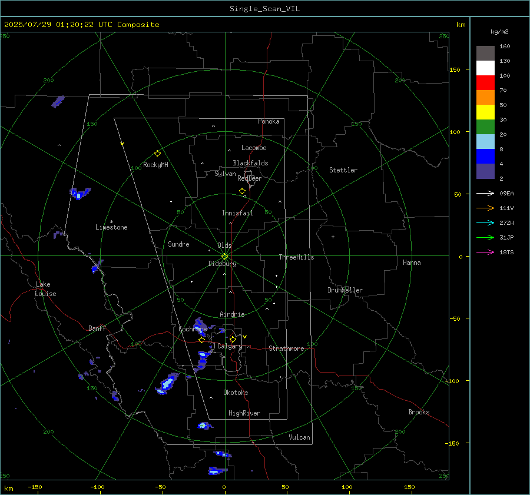Pick the magenta 18TS legend arrow
530x495 pixels.
click(485, 253)
